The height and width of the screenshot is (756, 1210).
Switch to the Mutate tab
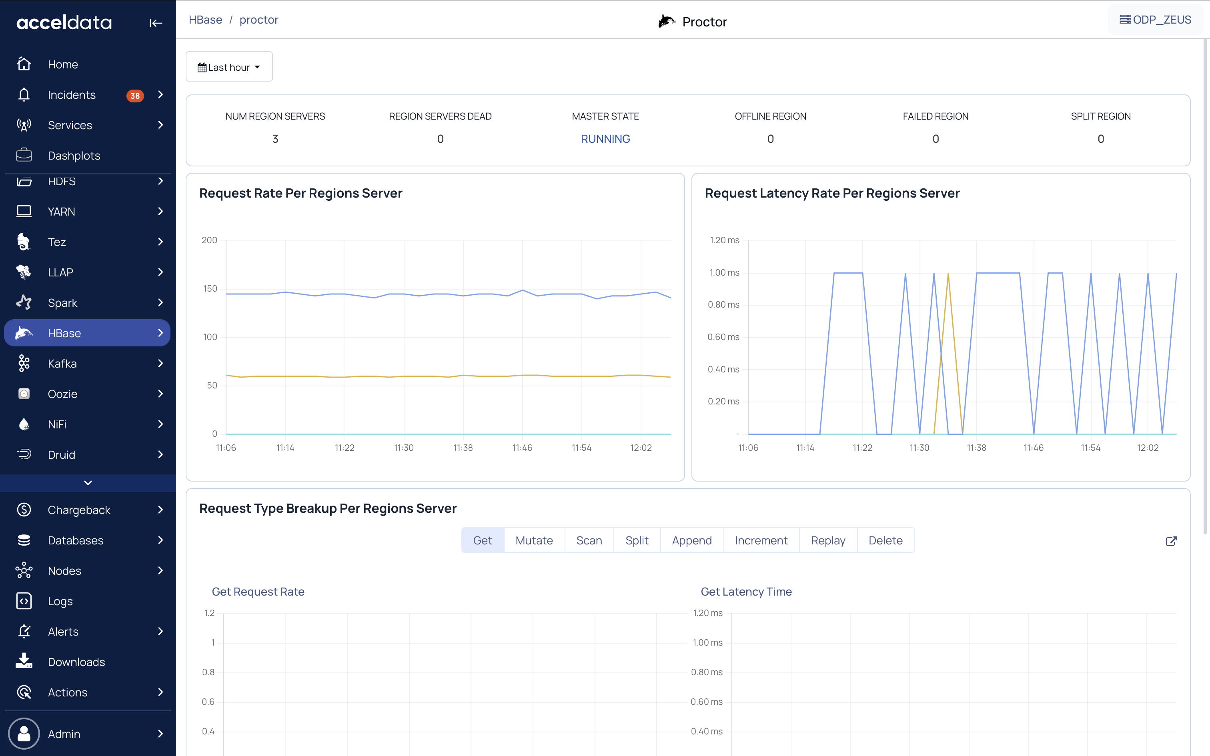(x=533, y=540)
